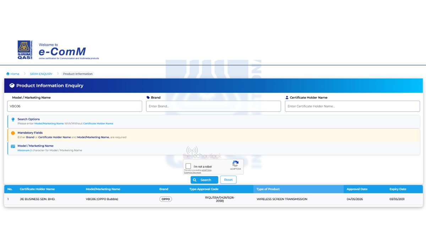Click the tag icon next to Brand
426x239 pixels.
148,97
